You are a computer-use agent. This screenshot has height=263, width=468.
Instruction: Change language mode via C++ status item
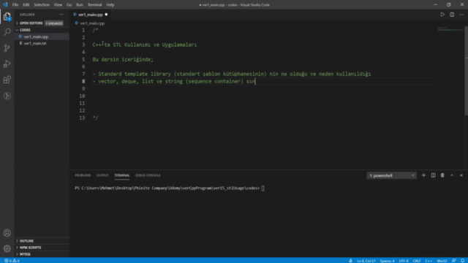[429, 261]
